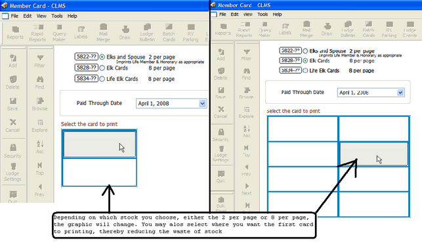Viewport: 422px width, 249px height.
Task: Select the bottom card slot in 2-per-page grid
Action: pos(99,172)
